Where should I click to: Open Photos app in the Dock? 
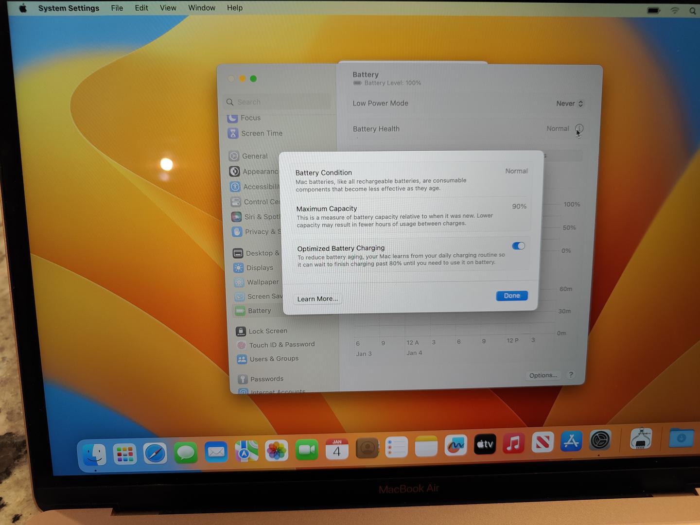click(277, 451)
